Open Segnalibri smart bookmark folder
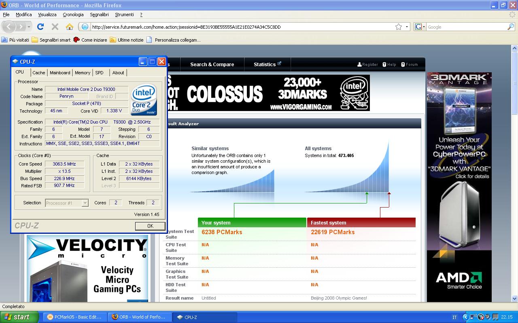This screenshot has height=323, width=518. [51, 40]
